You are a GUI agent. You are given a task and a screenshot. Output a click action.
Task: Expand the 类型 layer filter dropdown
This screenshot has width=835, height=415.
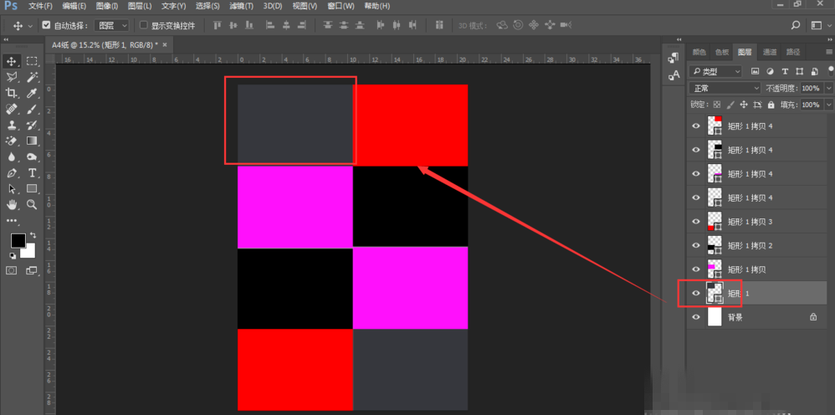click(x=716, y=72)
